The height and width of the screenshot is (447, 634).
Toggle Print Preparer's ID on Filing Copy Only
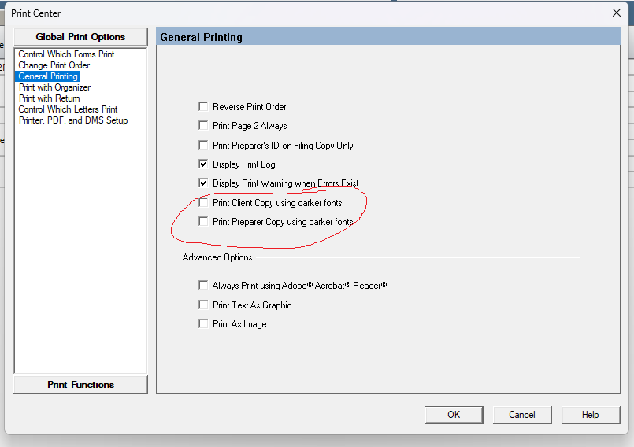tap(204, 146)
